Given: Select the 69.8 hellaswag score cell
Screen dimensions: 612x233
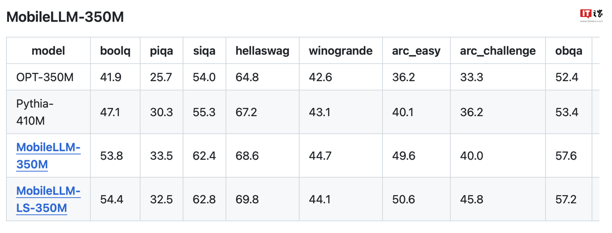Looking at the screenshot, I should pyautogui.click(x=247, y=199).
